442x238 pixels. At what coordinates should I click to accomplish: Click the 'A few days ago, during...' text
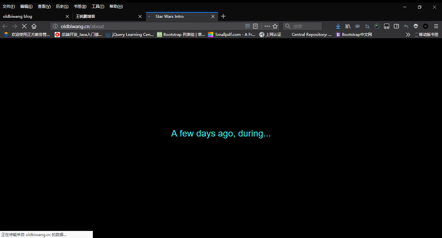tap(221, 133)
